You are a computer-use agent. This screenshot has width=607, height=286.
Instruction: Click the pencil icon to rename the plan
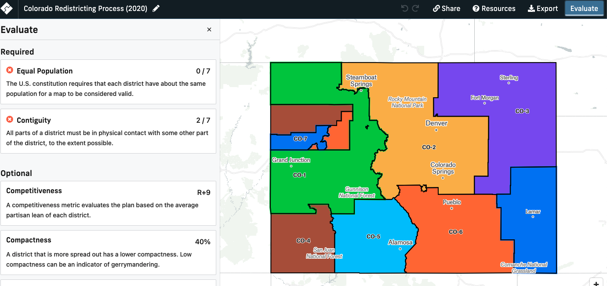click(x=155, y=7)
